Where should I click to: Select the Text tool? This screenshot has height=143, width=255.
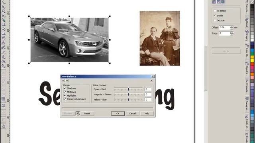tap(3, 42)
